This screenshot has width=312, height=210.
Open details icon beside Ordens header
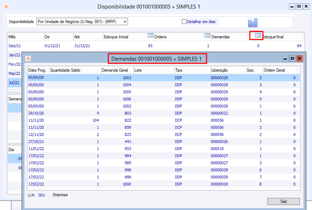point(207,36)
